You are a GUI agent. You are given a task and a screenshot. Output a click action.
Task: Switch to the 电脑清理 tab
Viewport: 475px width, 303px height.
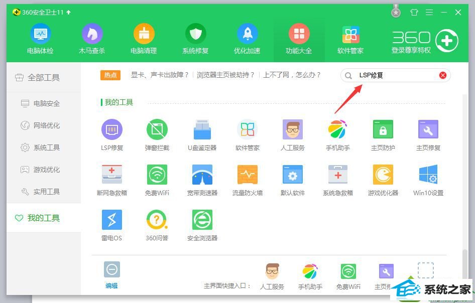pos(144,39)
